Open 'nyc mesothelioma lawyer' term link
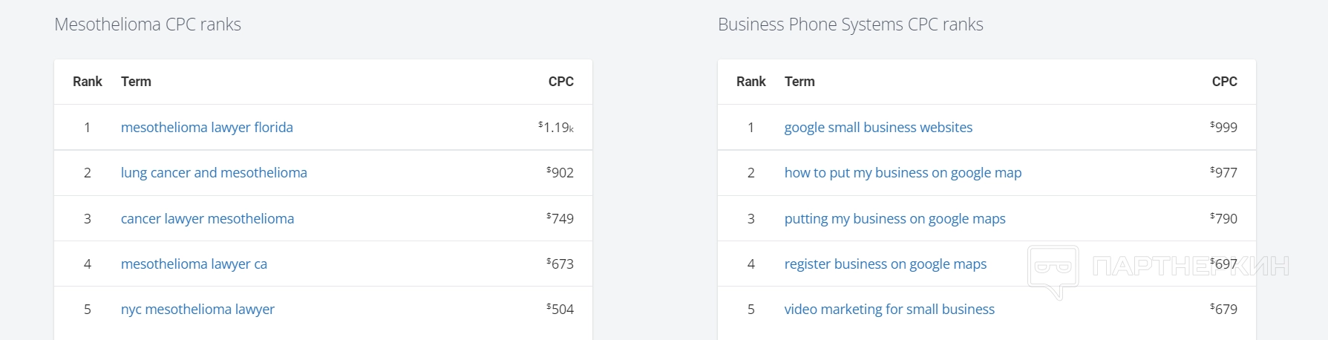This screenshot has height=340, width=1328. [x=197, y=310]
